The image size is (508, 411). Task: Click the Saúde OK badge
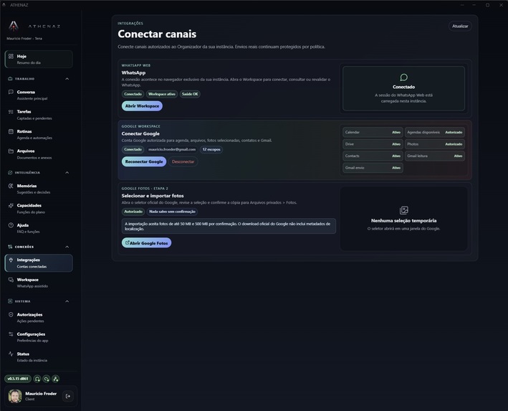(190, 94)
